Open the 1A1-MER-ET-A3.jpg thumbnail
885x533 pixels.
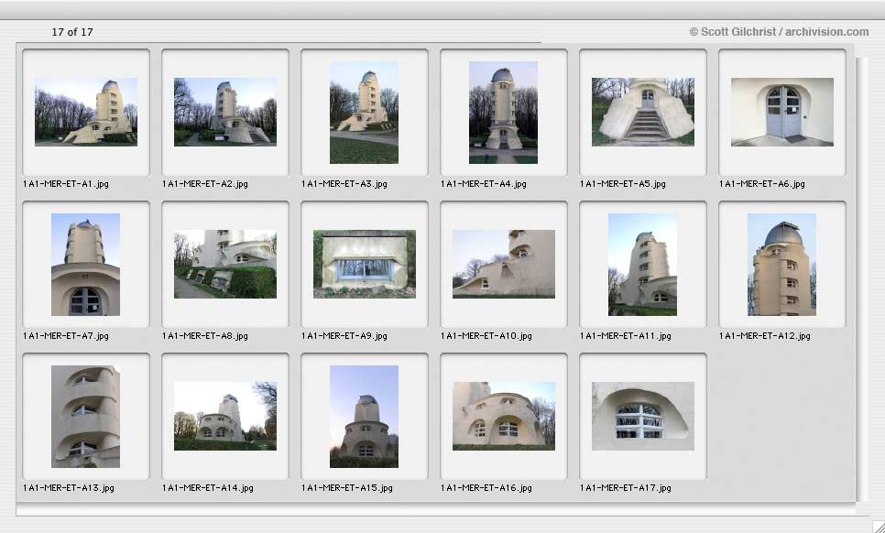[364, 113]
